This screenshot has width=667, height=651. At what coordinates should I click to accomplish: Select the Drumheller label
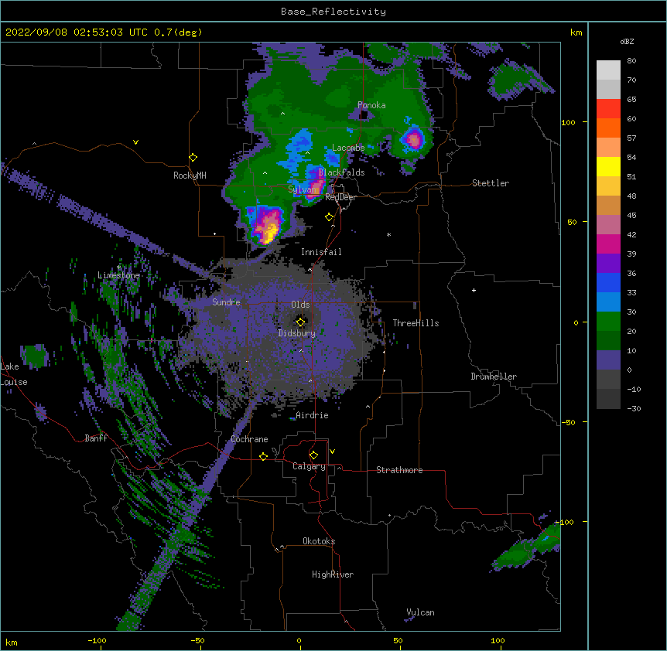[494, 377]
